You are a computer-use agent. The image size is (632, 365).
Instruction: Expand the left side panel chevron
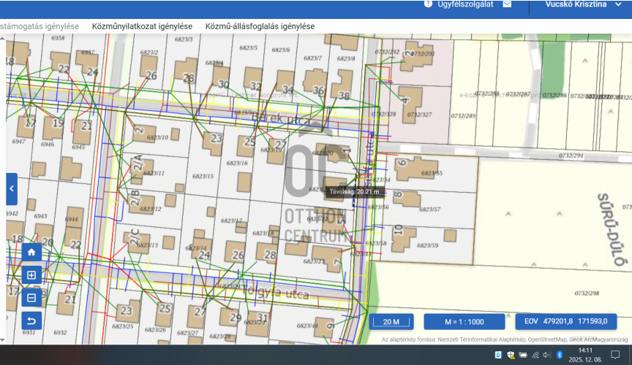12,189
